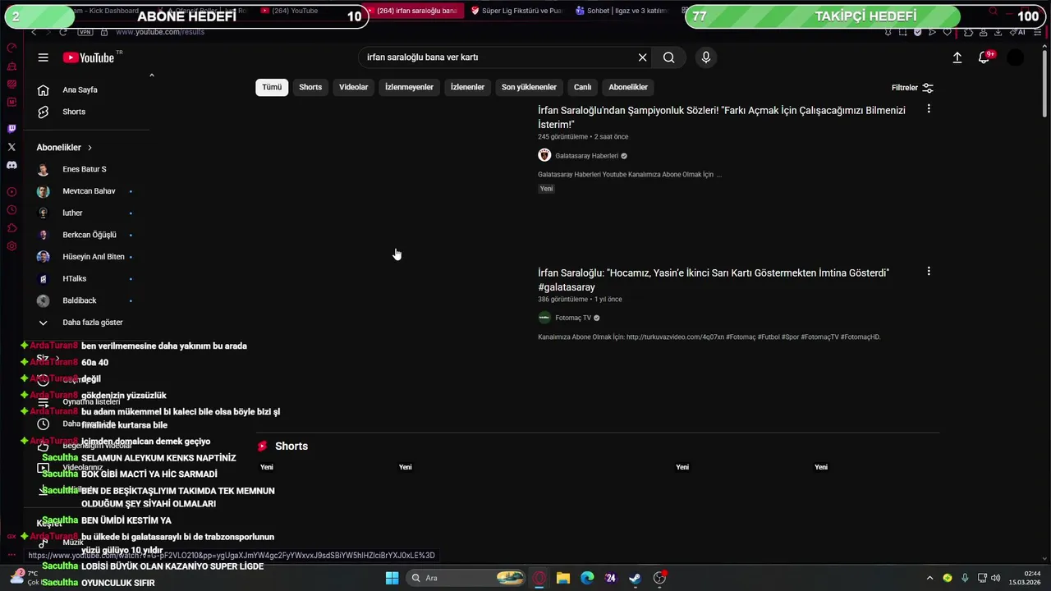Open Opera GX from the taskbar
This screenshot has width=1051, height=591.
(x=539, y=578)
